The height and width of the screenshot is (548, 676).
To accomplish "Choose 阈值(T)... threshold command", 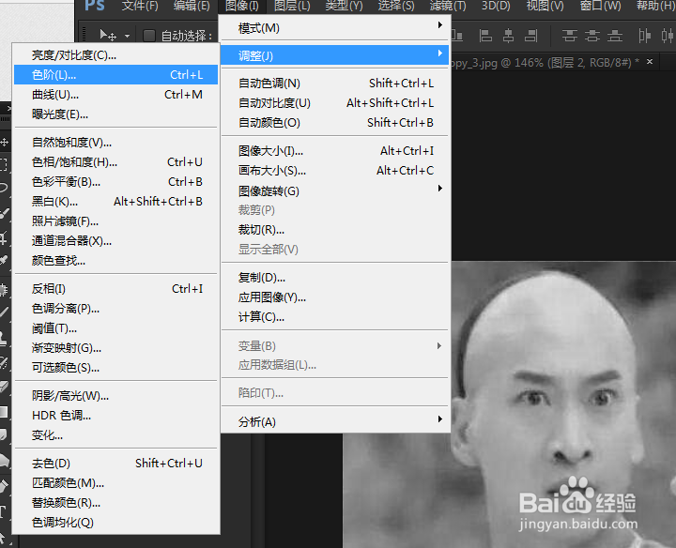I will 116,328.
